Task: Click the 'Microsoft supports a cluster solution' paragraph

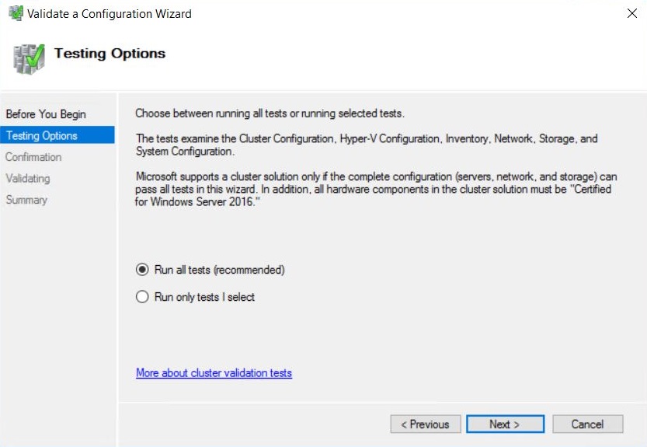Action: tap(376, 189)
